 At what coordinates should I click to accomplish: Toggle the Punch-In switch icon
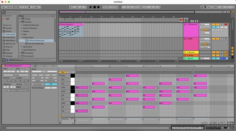(x=137, y=7)
